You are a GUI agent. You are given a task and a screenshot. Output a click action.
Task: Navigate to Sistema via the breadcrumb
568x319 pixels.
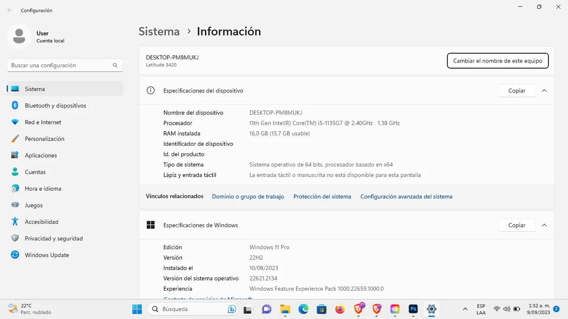[159, 31]
